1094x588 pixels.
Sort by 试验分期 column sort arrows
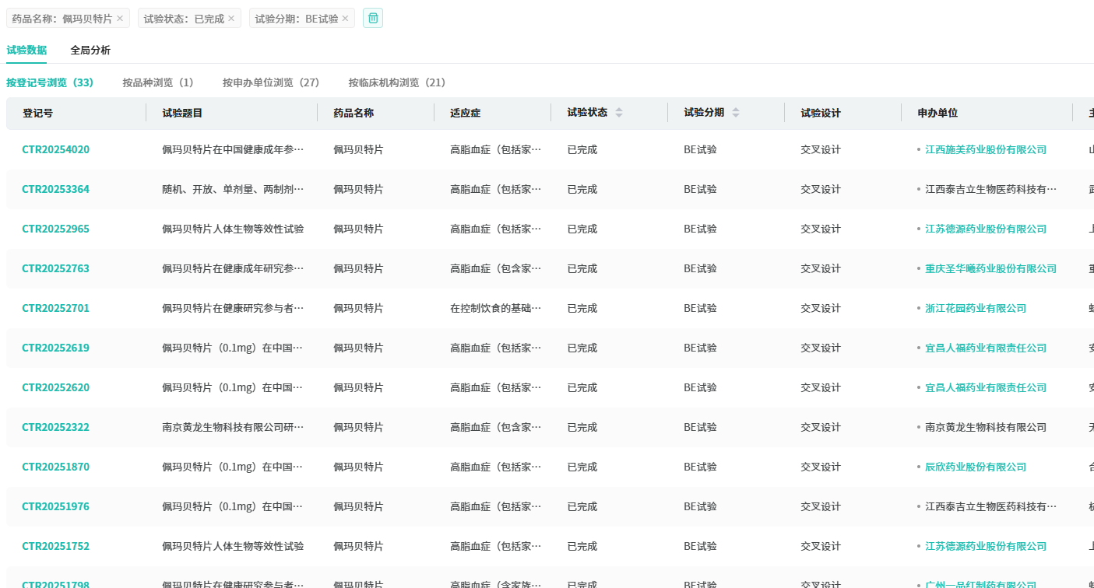point(736,113)
